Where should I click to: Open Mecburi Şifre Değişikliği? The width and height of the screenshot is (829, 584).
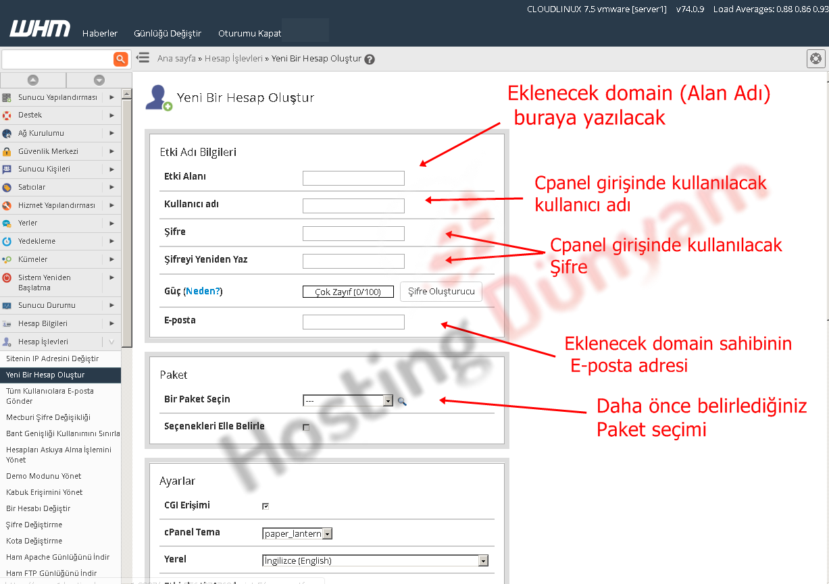pyautogui.click(x=48, y=417)
